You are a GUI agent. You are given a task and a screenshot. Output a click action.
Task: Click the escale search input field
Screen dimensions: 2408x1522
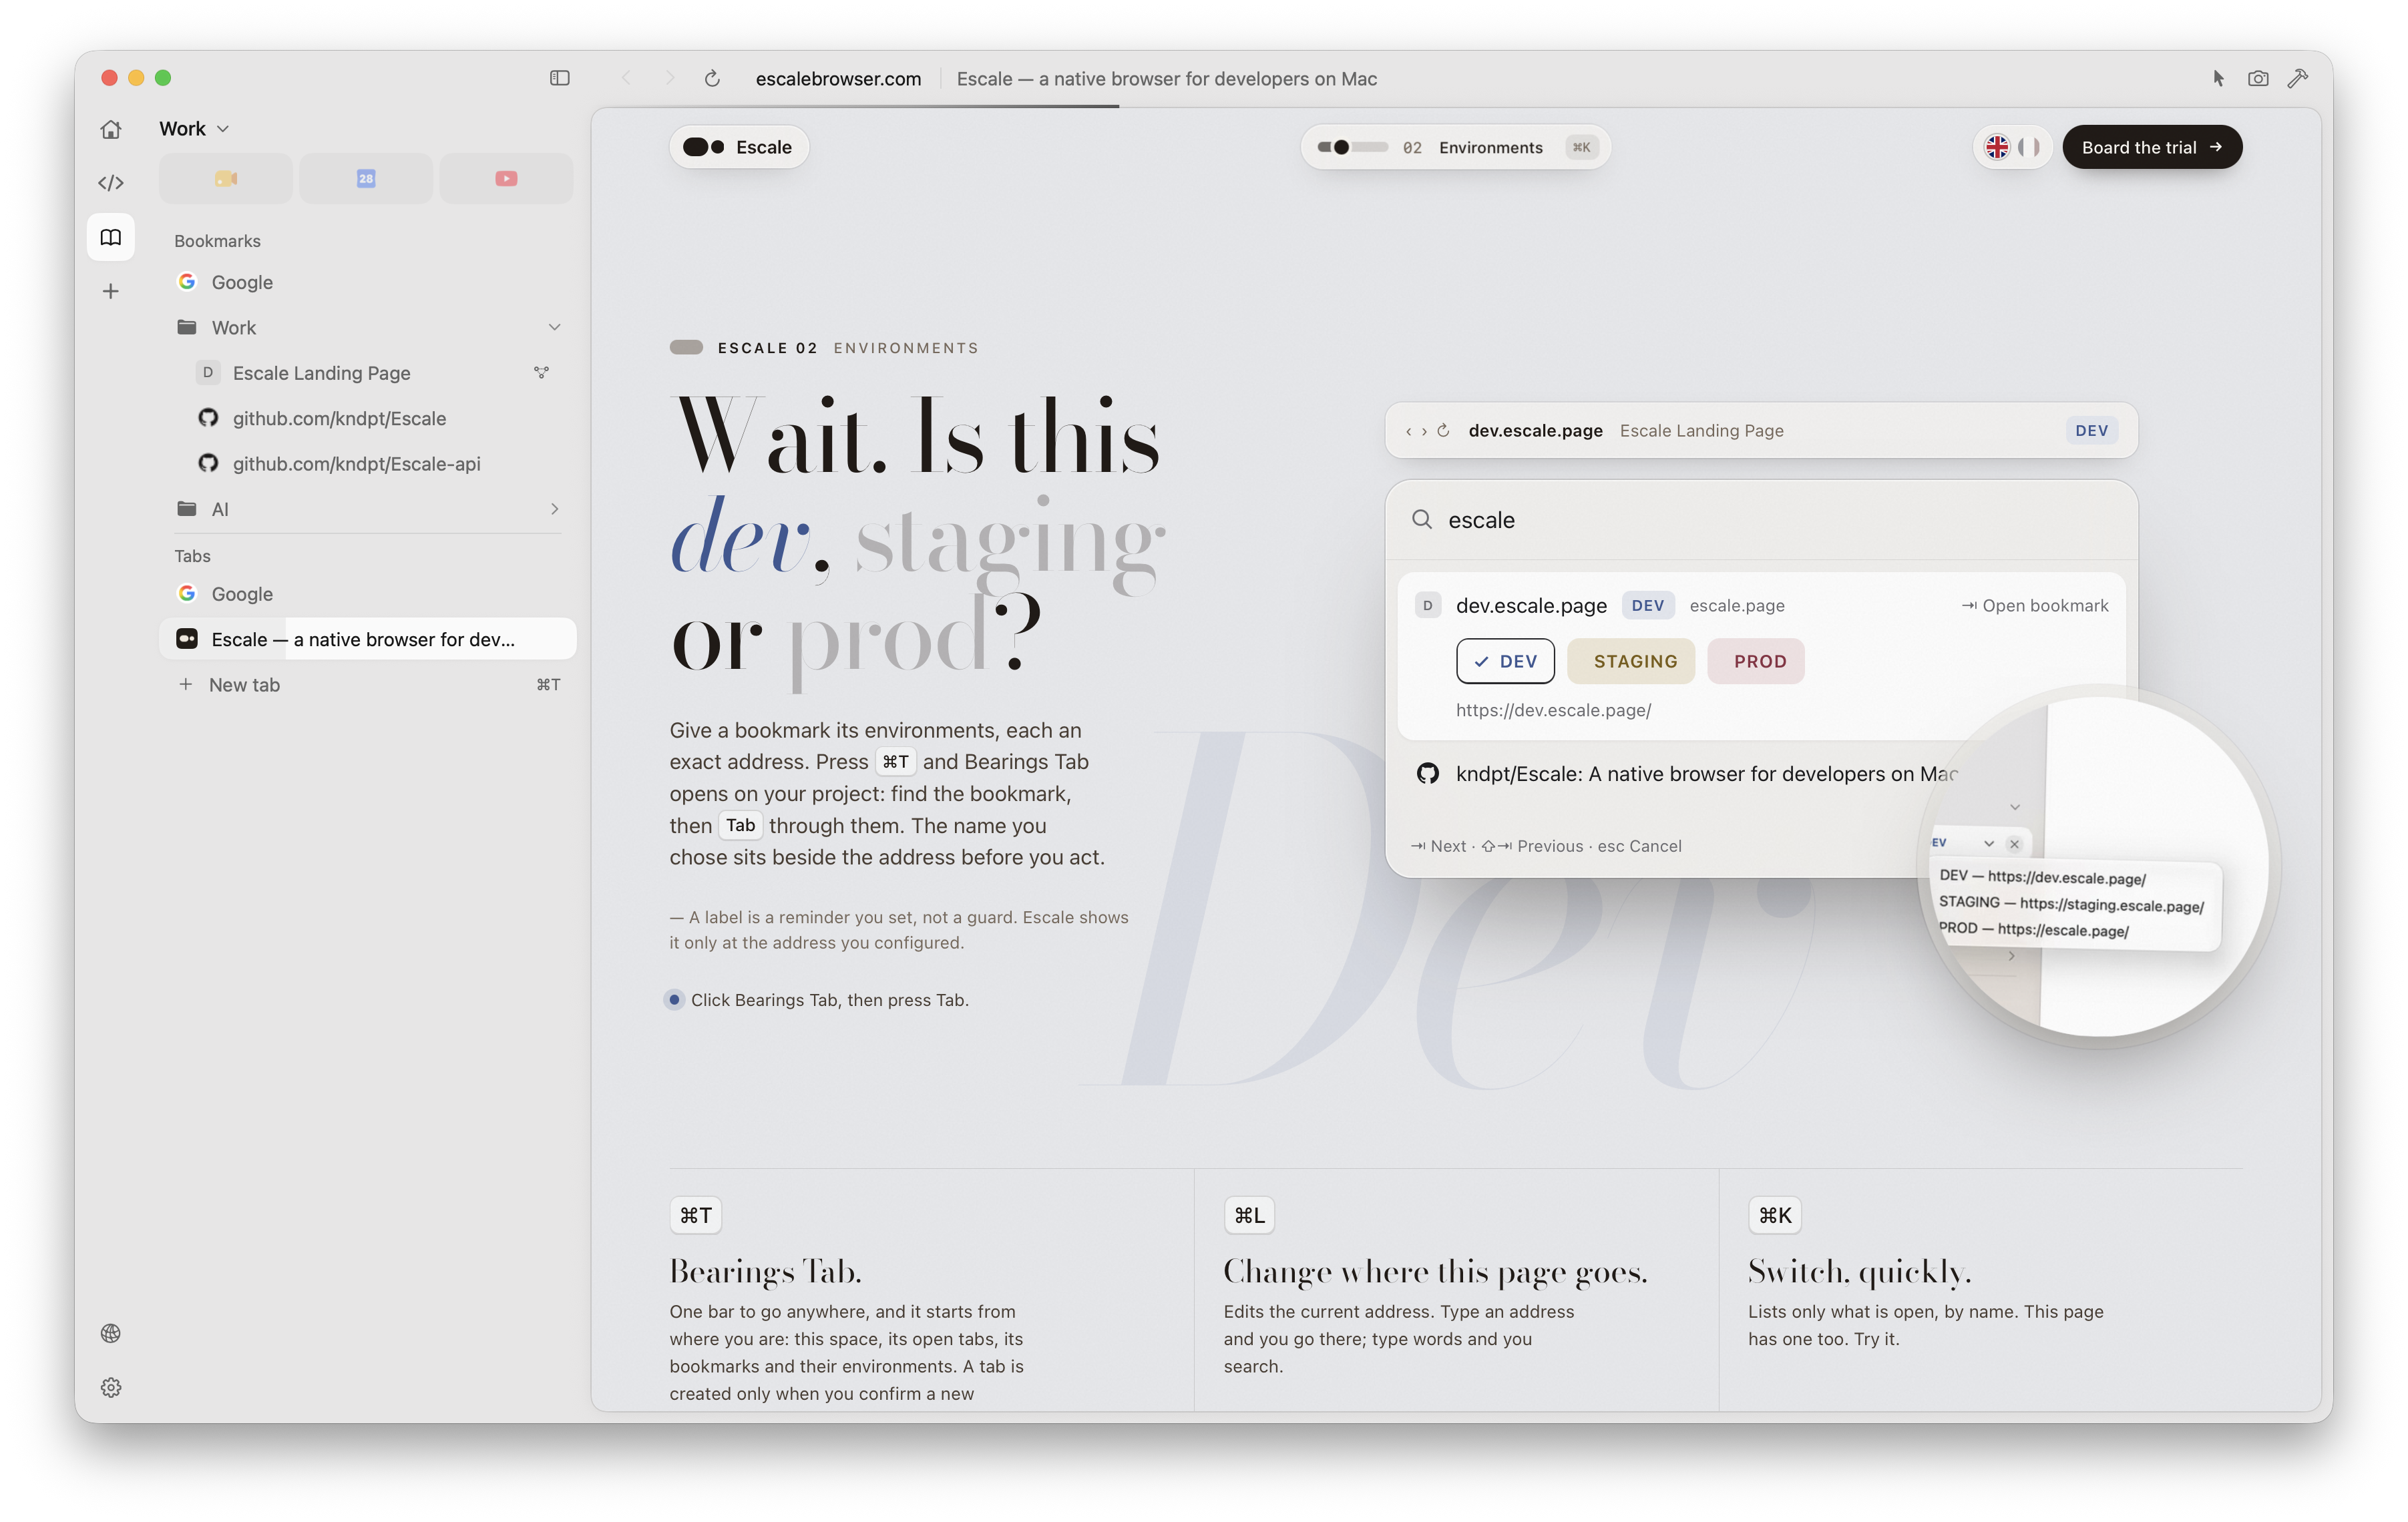pyautogui.click(x=1761, y=519)
